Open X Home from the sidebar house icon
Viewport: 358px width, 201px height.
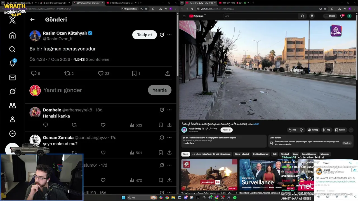pos(12,35)
